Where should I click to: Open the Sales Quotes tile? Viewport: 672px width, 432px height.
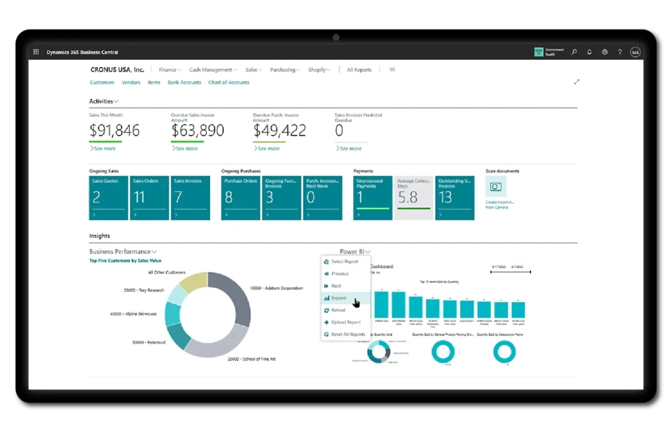pyautogui.click(x=108, y=198)
